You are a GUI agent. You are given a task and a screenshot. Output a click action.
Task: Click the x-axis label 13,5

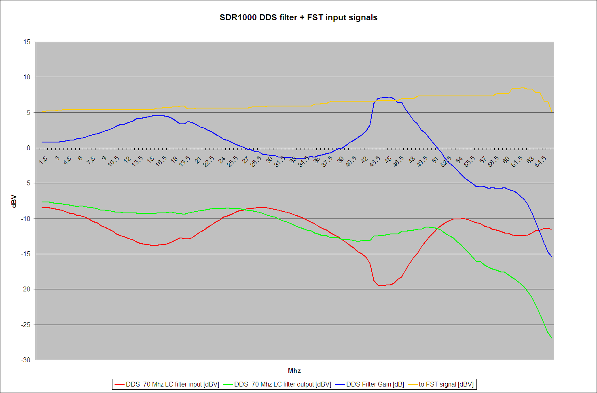pos(137,161)
